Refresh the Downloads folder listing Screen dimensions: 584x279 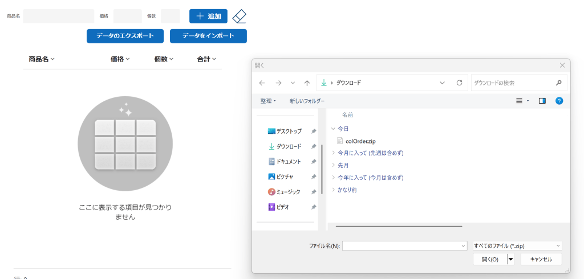459,83
